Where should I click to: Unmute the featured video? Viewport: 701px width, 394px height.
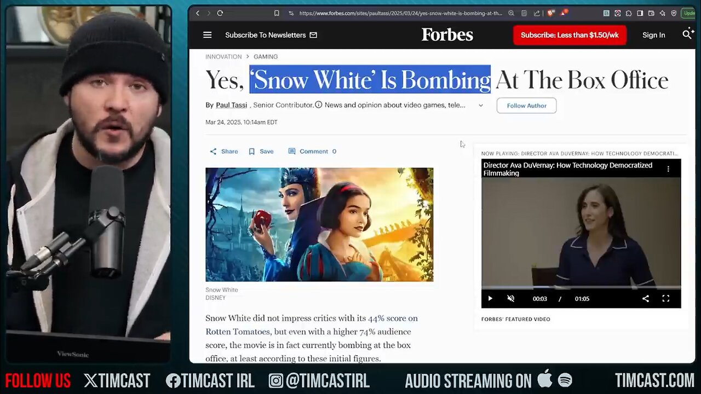click(x=511, y=299)
